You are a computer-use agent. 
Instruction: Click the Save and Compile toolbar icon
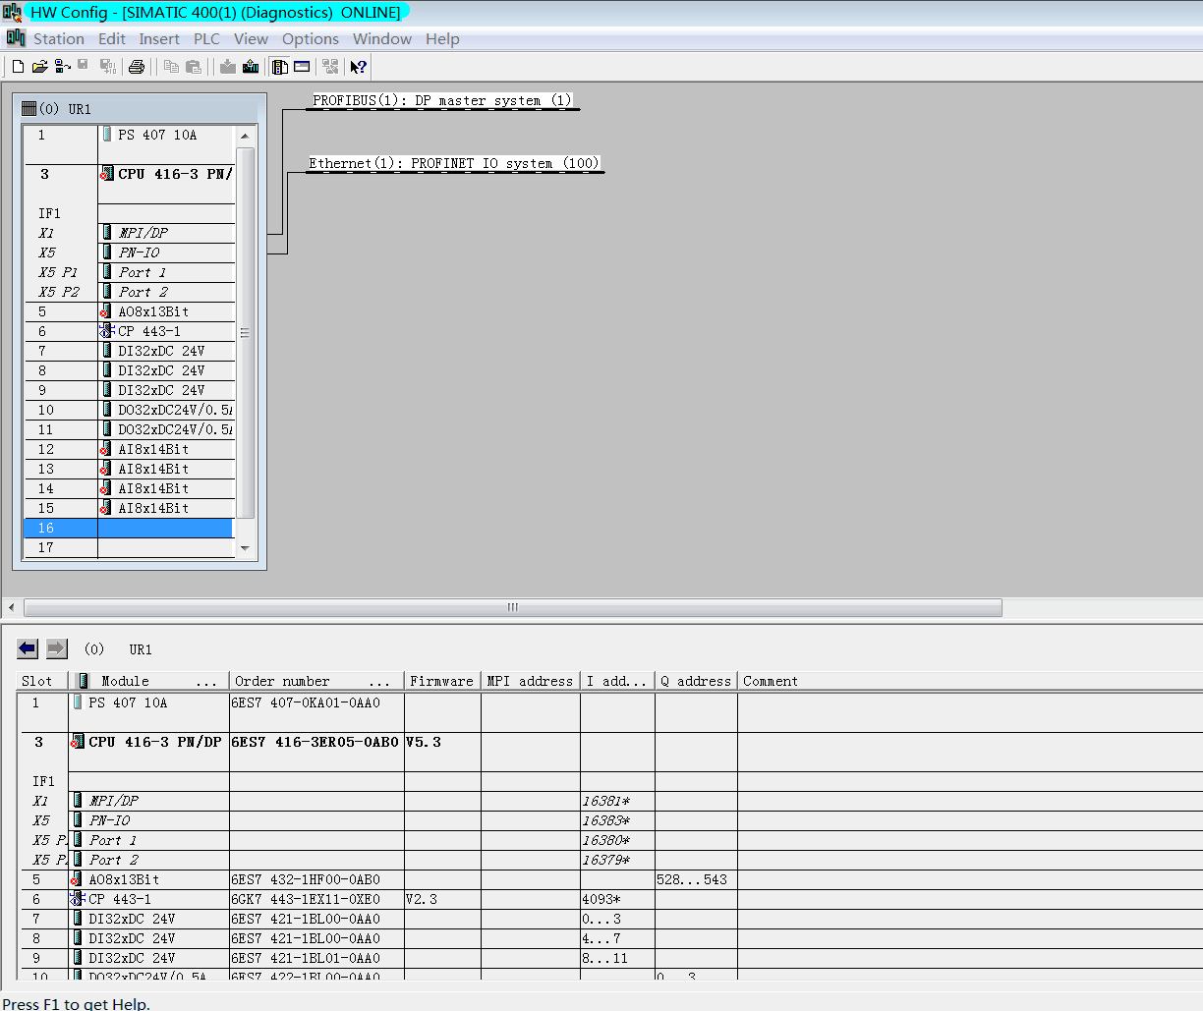point(108,67)
